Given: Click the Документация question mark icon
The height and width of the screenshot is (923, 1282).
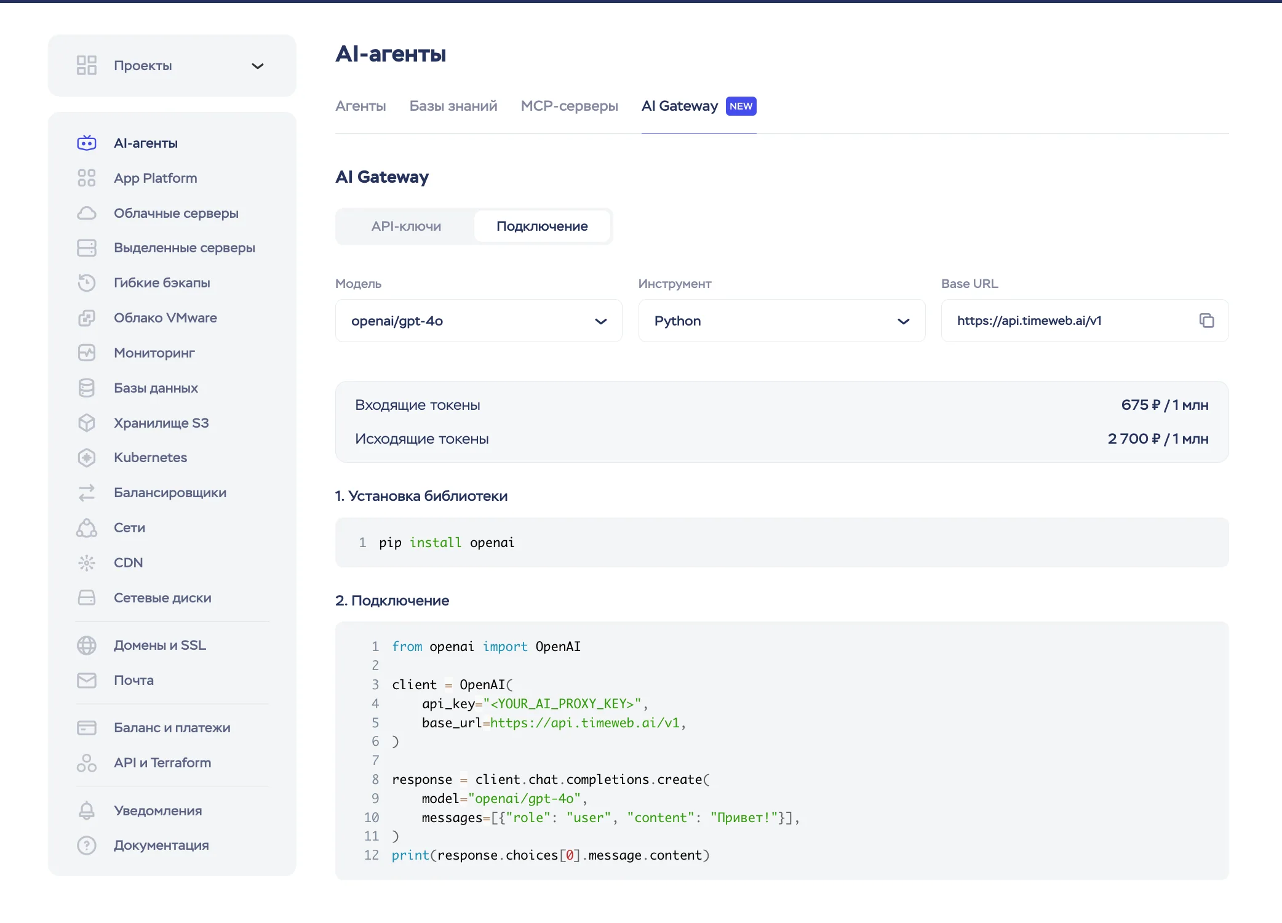Looking at the screenshot, I should [x=87, y=845].
